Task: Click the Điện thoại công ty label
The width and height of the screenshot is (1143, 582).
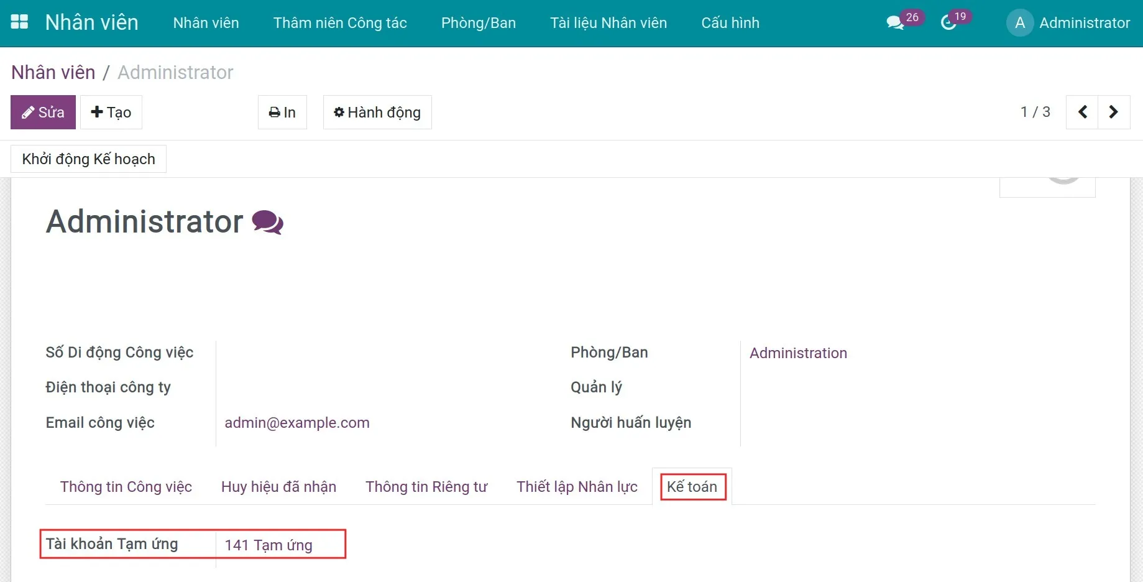Action: 108,387
